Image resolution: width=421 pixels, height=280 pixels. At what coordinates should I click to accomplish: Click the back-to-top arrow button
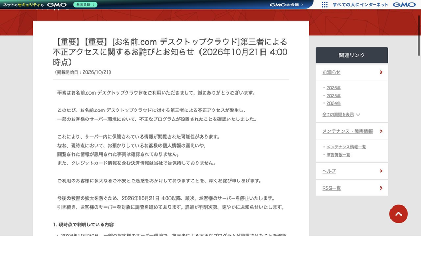tap(398, 214)
